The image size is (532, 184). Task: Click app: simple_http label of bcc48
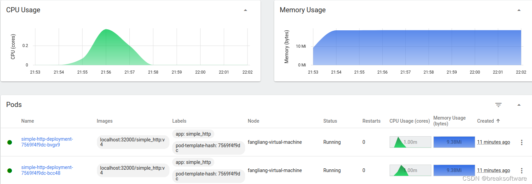coord(193,162)
